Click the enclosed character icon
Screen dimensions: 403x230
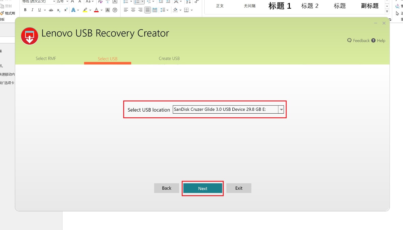[115, 10]
